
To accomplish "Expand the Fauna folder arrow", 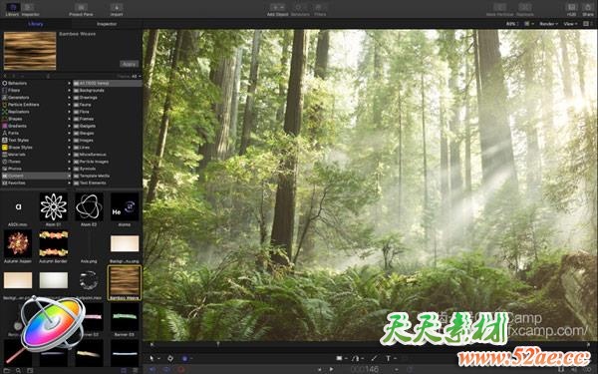I will point(70,105).
